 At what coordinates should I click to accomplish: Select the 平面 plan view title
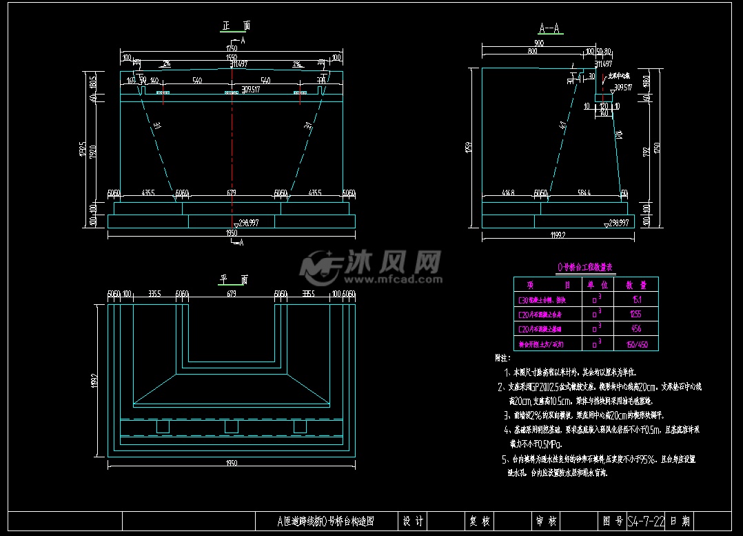[234, 280]
